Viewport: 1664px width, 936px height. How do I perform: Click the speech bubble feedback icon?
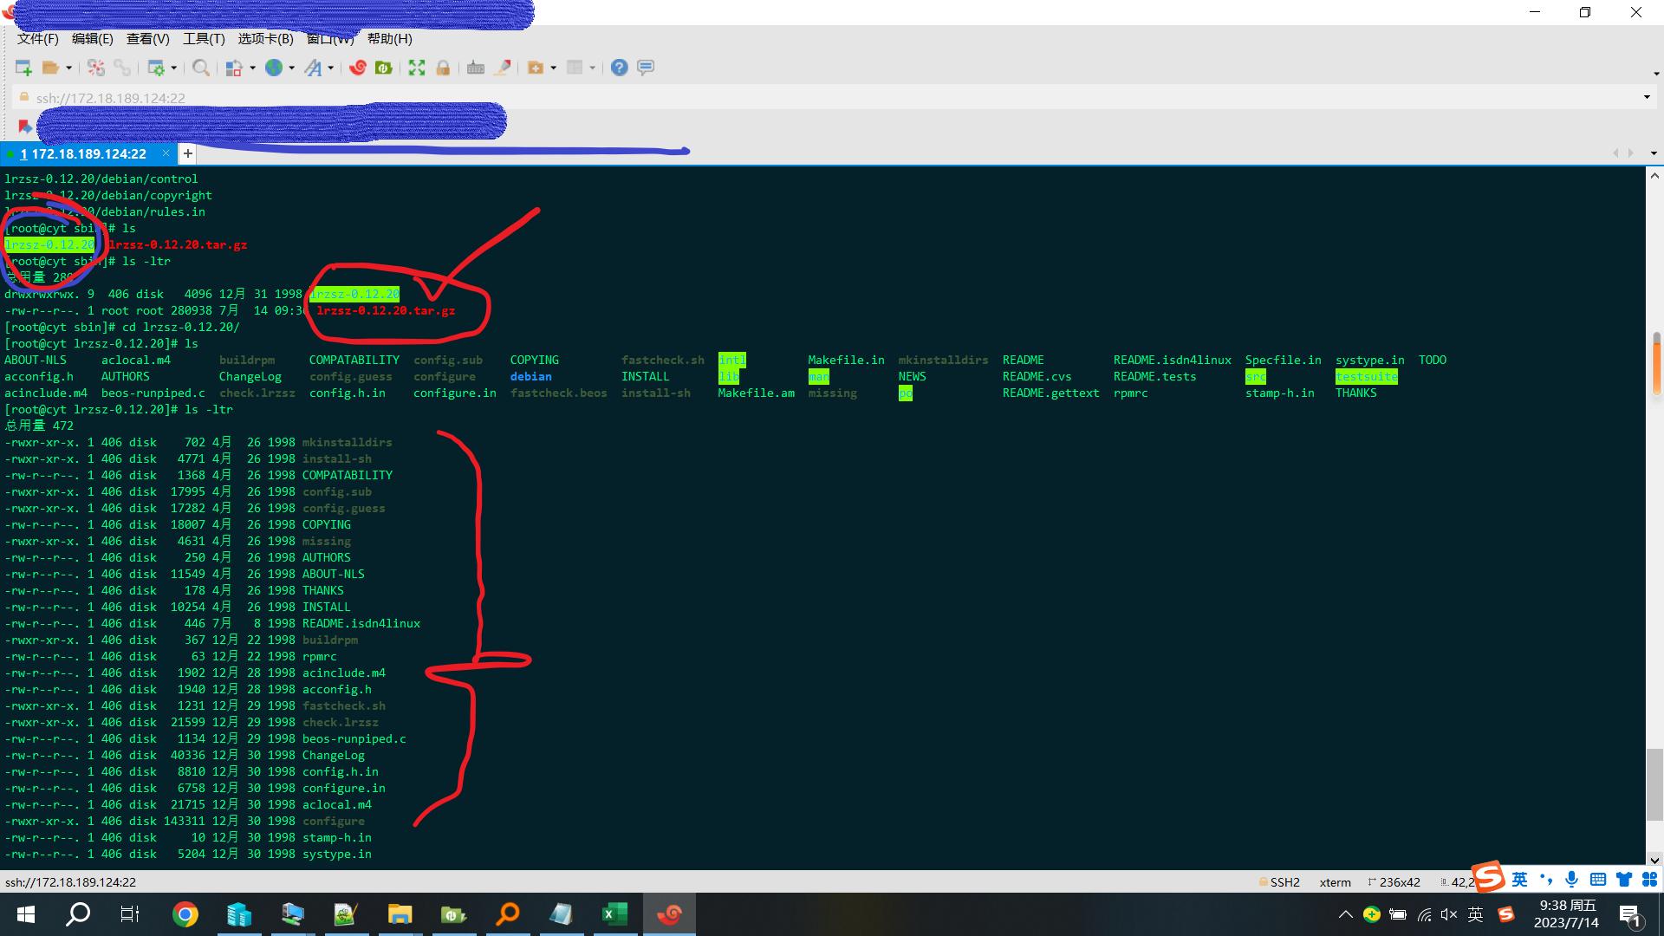[646, 68]
